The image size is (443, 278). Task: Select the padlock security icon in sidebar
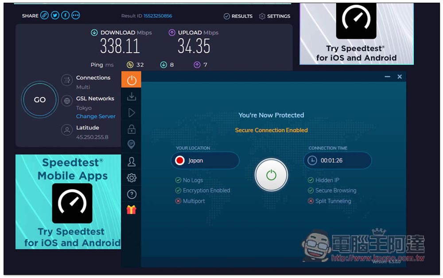pos(131,129)
